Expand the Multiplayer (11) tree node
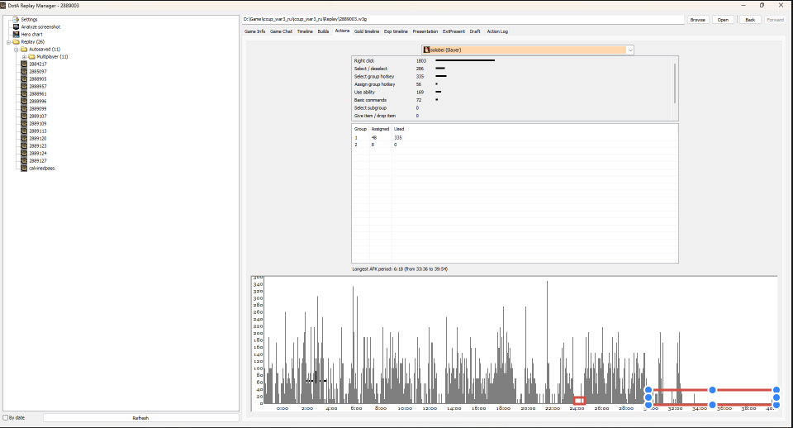Screen dimensions: 793x428 [x=24, y=57]
